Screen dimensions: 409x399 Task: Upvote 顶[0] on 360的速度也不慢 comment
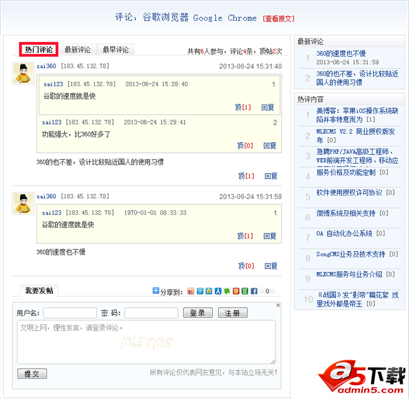(246, 266)
